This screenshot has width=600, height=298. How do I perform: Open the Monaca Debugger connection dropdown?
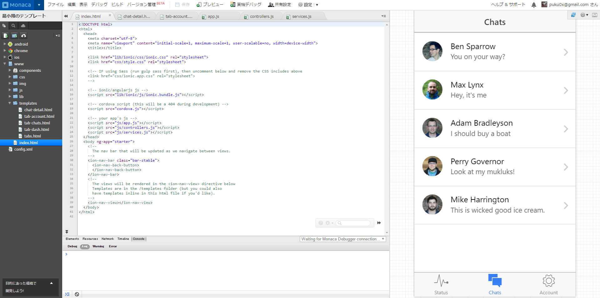(343, 239)
